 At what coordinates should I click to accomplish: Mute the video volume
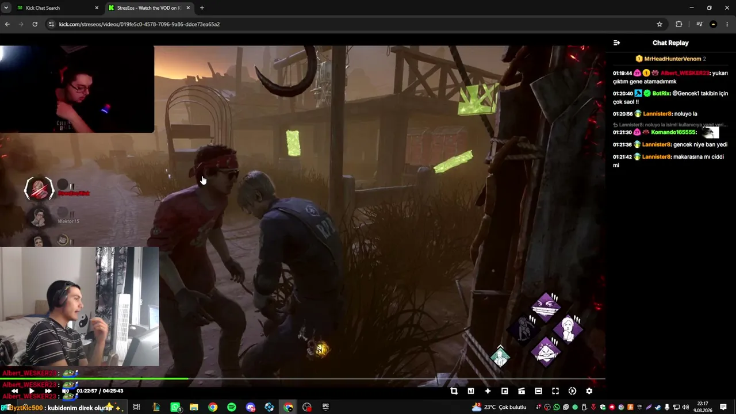pos(65,391)
